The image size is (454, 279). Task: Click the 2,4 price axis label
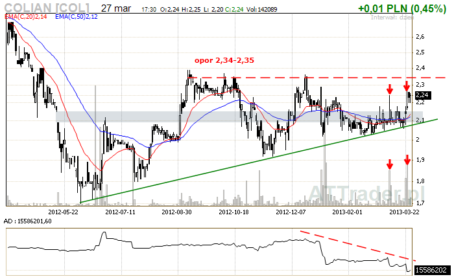point(420,68)
